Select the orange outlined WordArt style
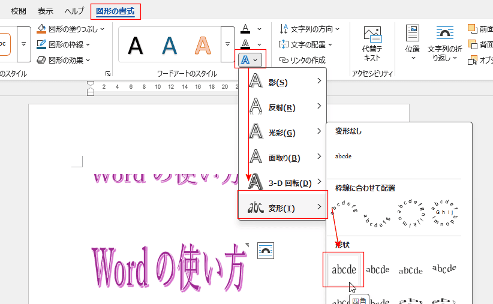This screenshot has width=493, height=304. click(204, 45)
